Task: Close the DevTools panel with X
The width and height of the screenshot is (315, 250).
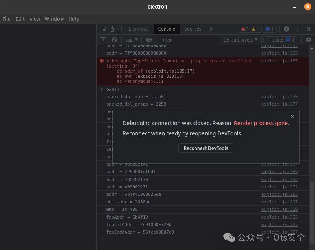Action: 309,29
